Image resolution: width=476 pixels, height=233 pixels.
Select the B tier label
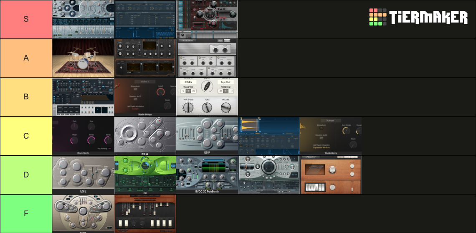click(26, 97)
